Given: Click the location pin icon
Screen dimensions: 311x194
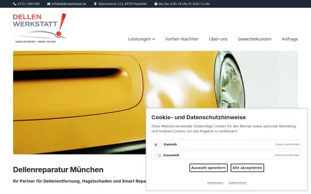Looking at the screenshot, I should (x=95, y=4).
